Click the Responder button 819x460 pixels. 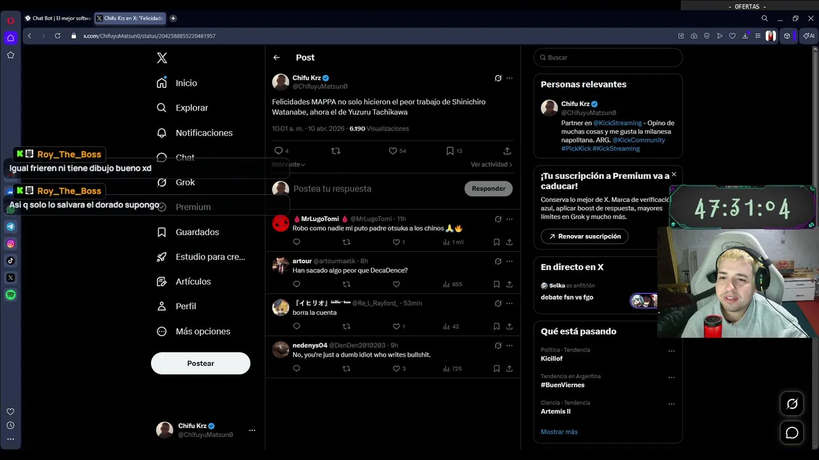pos(488,188)
